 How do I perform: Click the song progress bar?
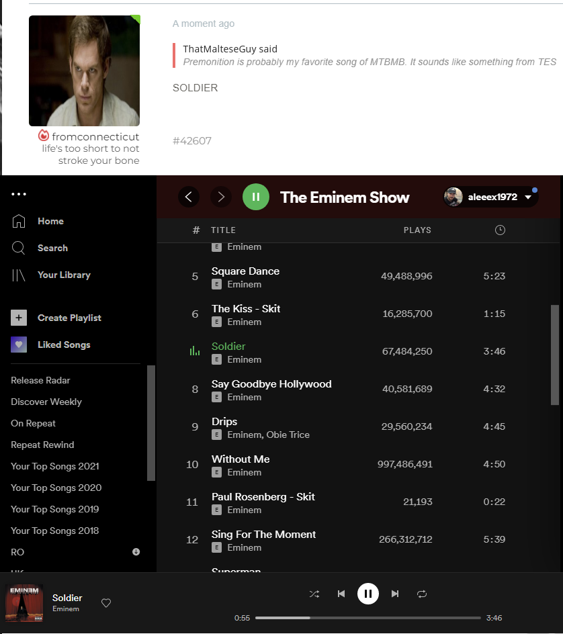coord(368,618)
